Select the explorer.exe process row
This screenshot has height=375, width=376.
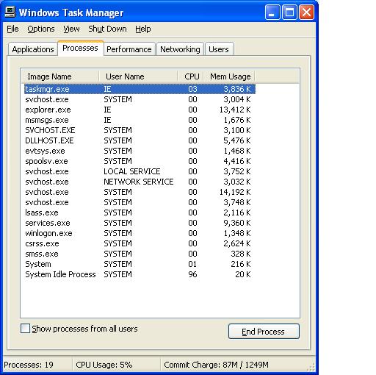click(x=140, y=110)
